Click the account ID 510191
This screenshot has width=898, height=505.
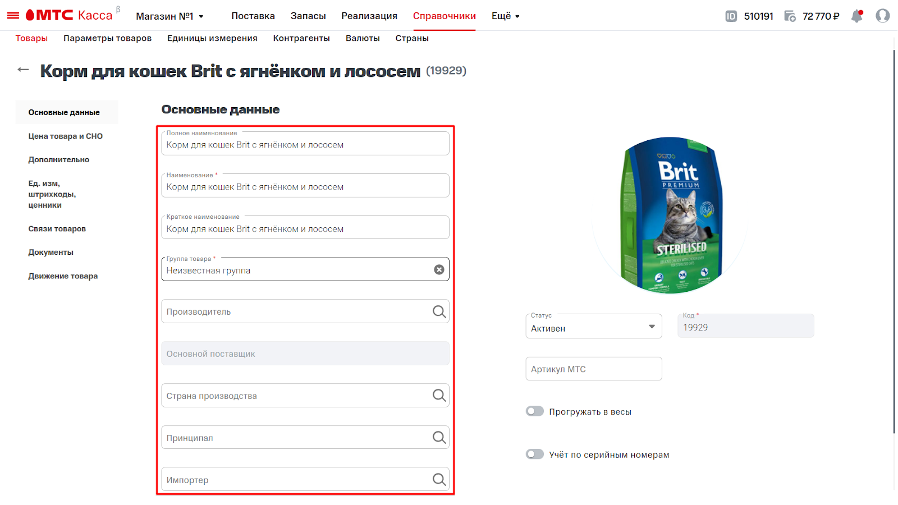coord(759,16)
